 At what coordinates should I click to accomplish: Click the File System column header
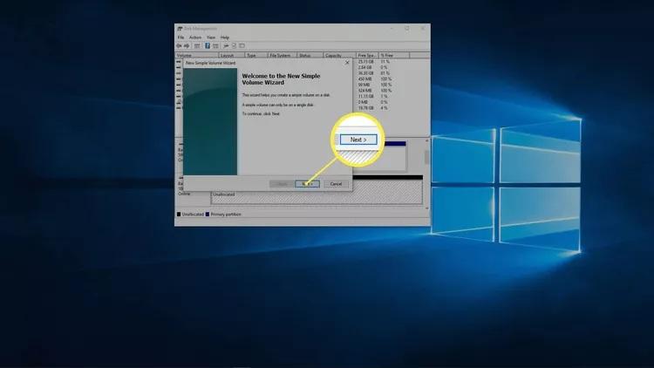(281, 55)
